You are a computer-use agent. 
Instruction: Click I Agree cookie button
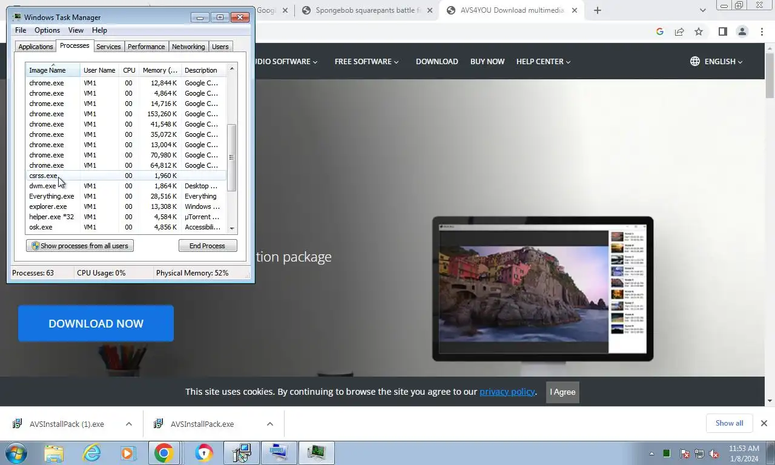click(x=562, y=392)
